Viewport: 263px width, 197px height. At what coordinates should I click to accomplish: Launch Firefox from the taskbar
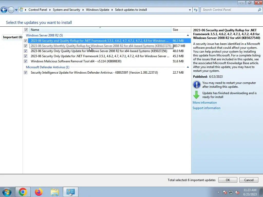[39, 192]
